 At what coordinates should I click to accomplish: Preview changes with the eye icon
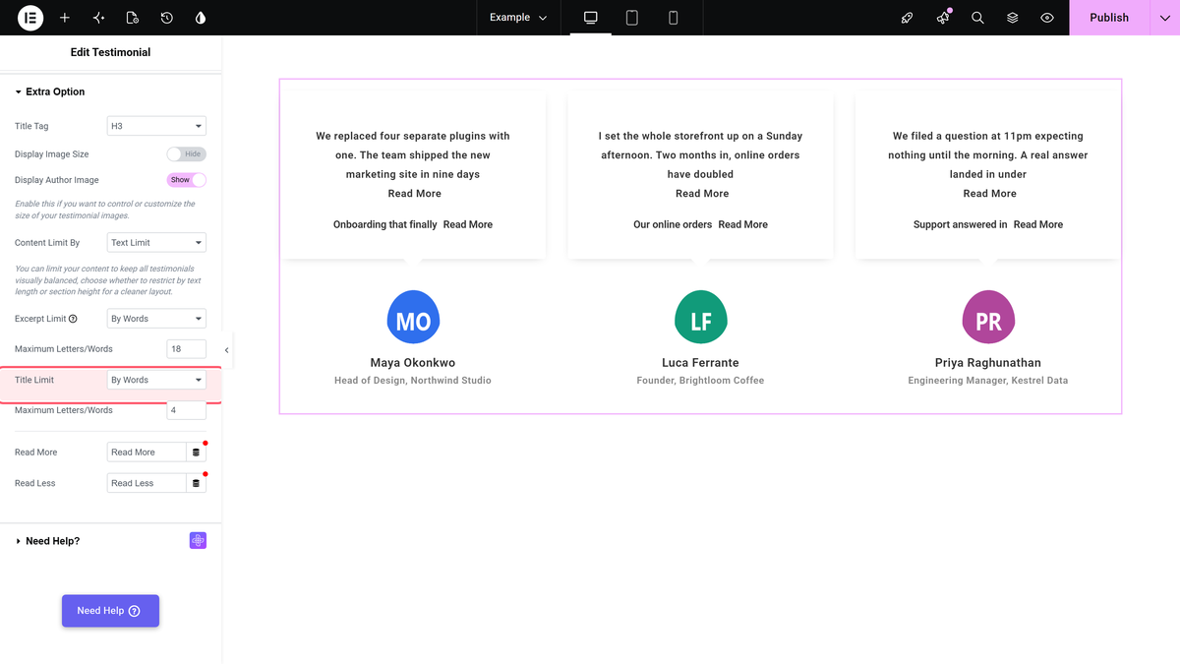coord(1047,18)
